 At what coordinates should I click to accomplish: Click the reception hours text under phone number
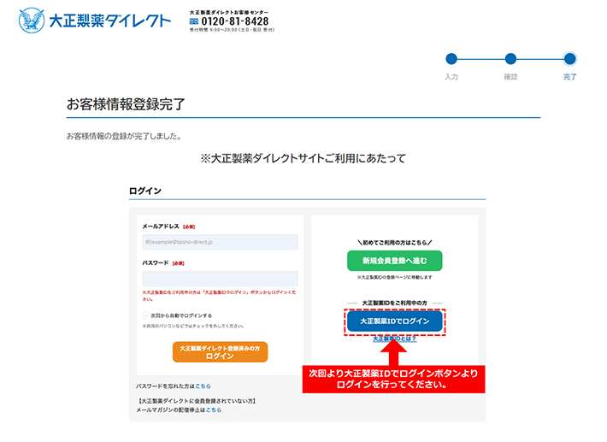tap(232, 30)
